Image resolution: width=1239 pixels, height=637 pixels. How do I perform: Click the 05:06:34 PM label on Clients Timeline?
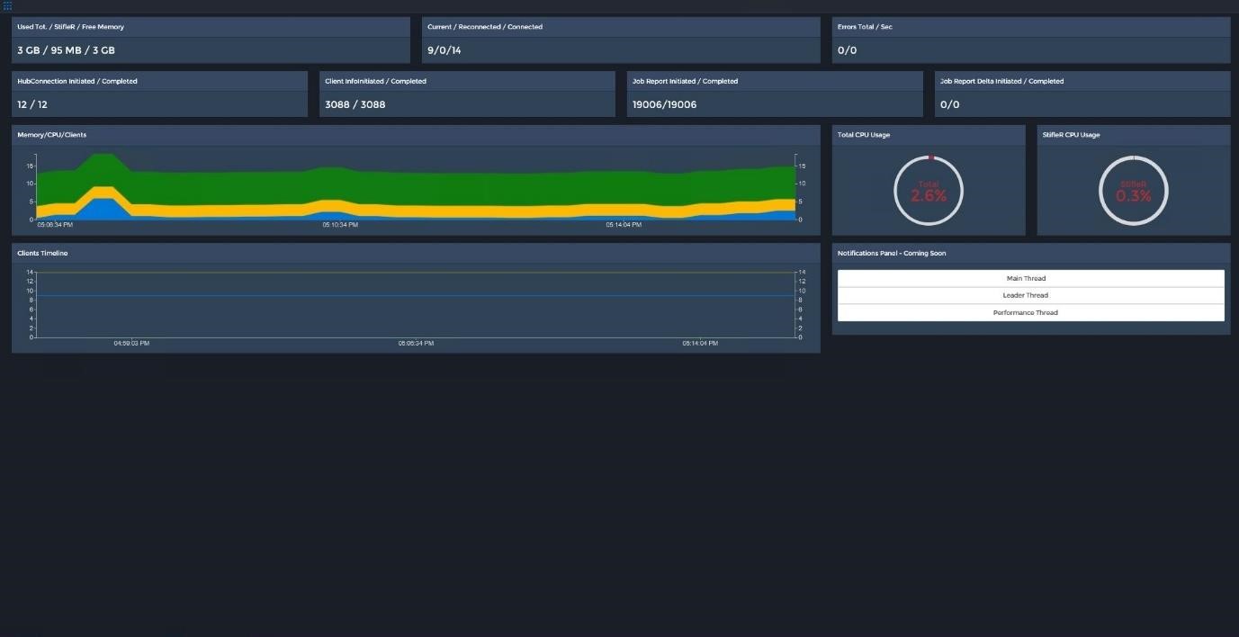[x=416, y=343]
